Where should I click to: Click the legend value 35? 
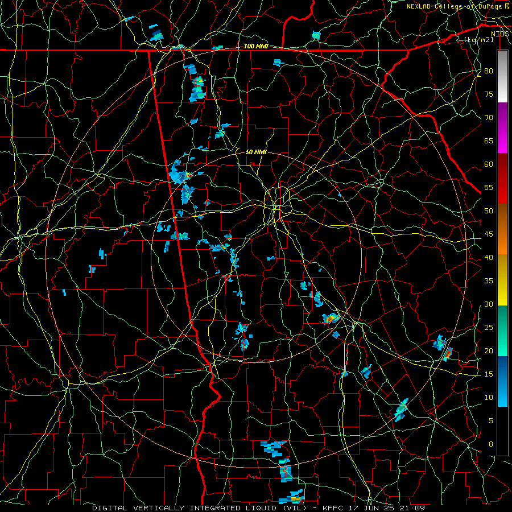click(x=489, y=281)
